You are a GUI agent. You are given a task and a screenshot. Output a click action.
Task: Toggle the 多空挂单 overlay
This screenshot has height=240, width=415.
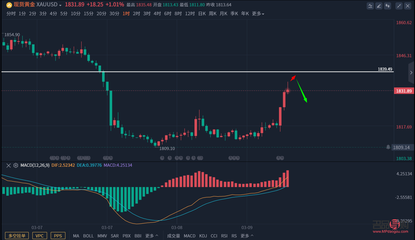pos(17,236)
